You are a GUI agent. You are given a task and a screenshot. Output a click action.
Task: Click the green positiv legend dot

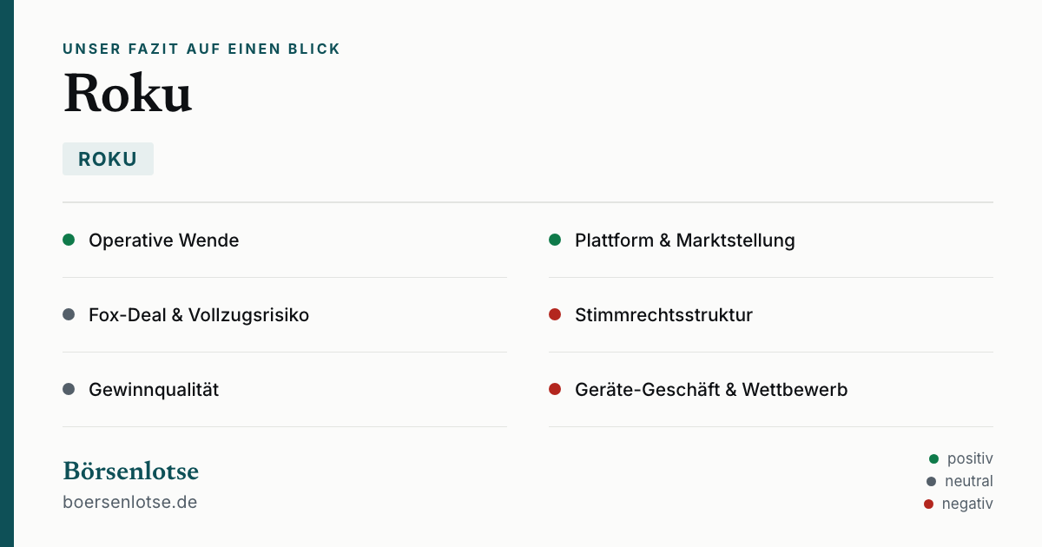coord(934,458)
